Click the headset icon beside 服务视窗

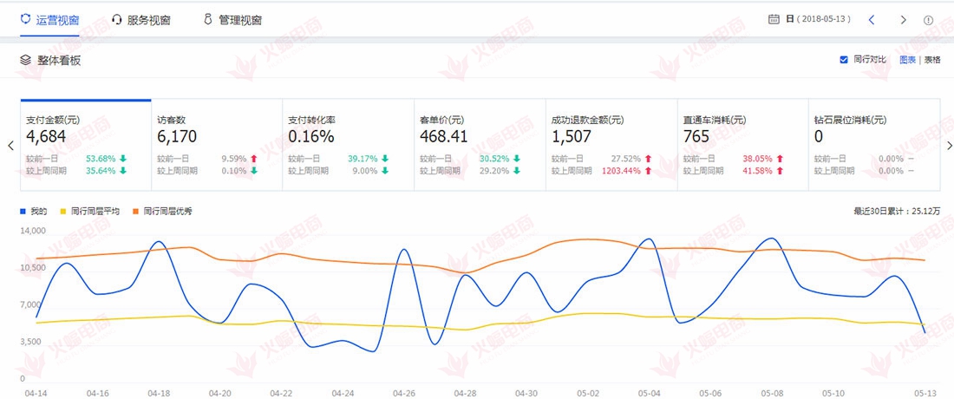click(x=117, y=19)
